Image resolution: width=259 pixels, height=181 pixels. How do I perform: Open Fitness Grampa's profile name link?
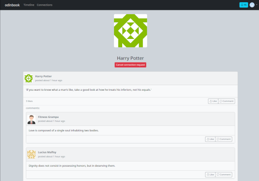pyautogui.click(x=48, y=117)
